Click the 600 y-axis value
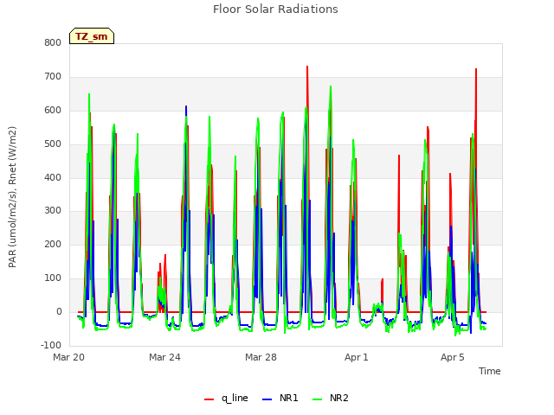 point(53,111)
